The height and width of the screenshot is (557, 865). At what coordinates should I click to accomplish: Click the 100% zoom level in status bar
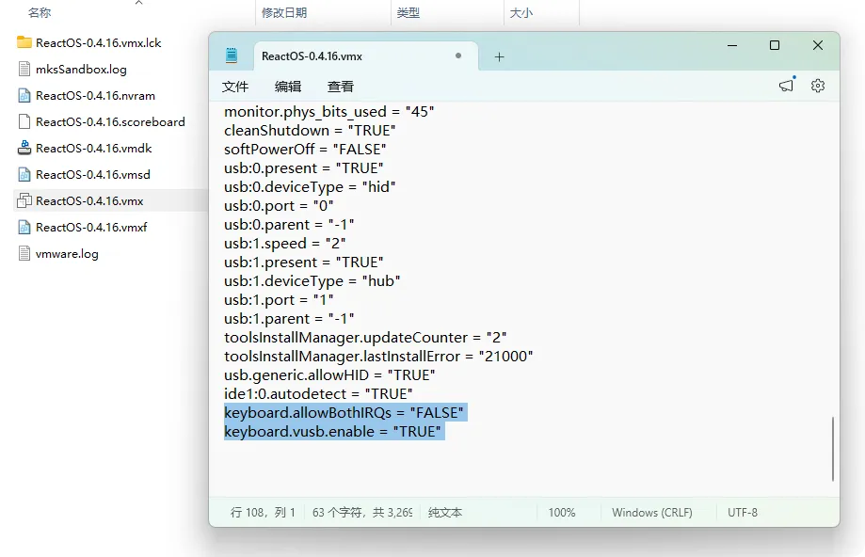tap(562, 513)
